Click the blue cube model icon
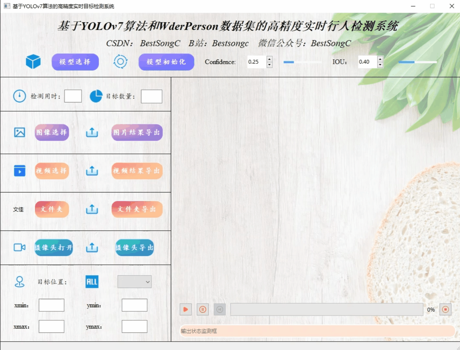This screenshot has width=460, height=350. [33, 62]
